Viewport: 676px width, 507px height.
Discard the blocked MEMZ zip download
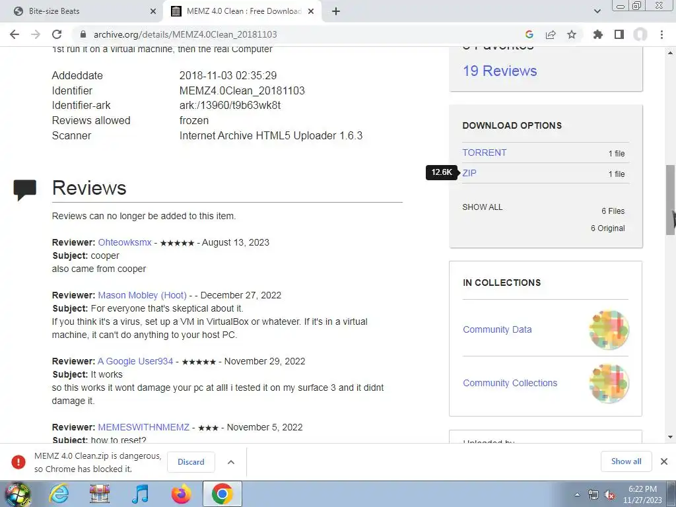[x=191, y=461]
